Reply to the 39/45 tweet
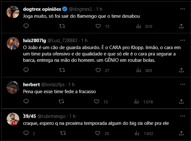This screenshot has width=191, height=141. pos(26,133)
